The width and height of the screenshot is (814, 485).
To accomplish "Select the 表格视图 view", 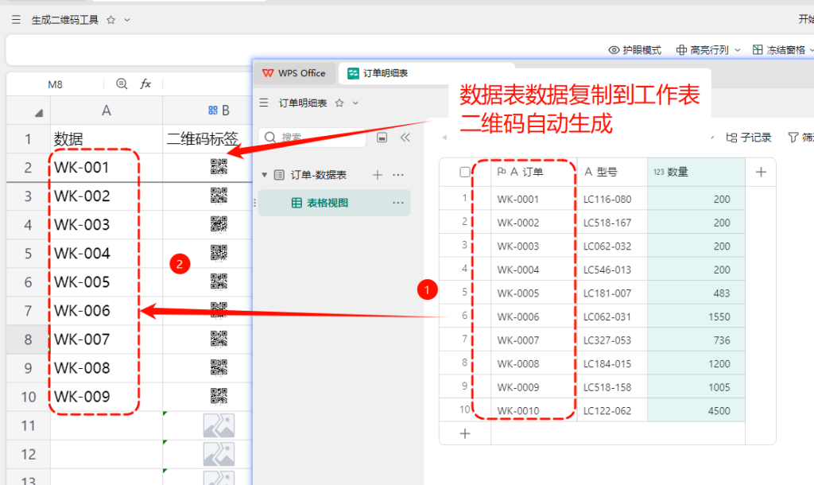I will [x=335, y=203].
